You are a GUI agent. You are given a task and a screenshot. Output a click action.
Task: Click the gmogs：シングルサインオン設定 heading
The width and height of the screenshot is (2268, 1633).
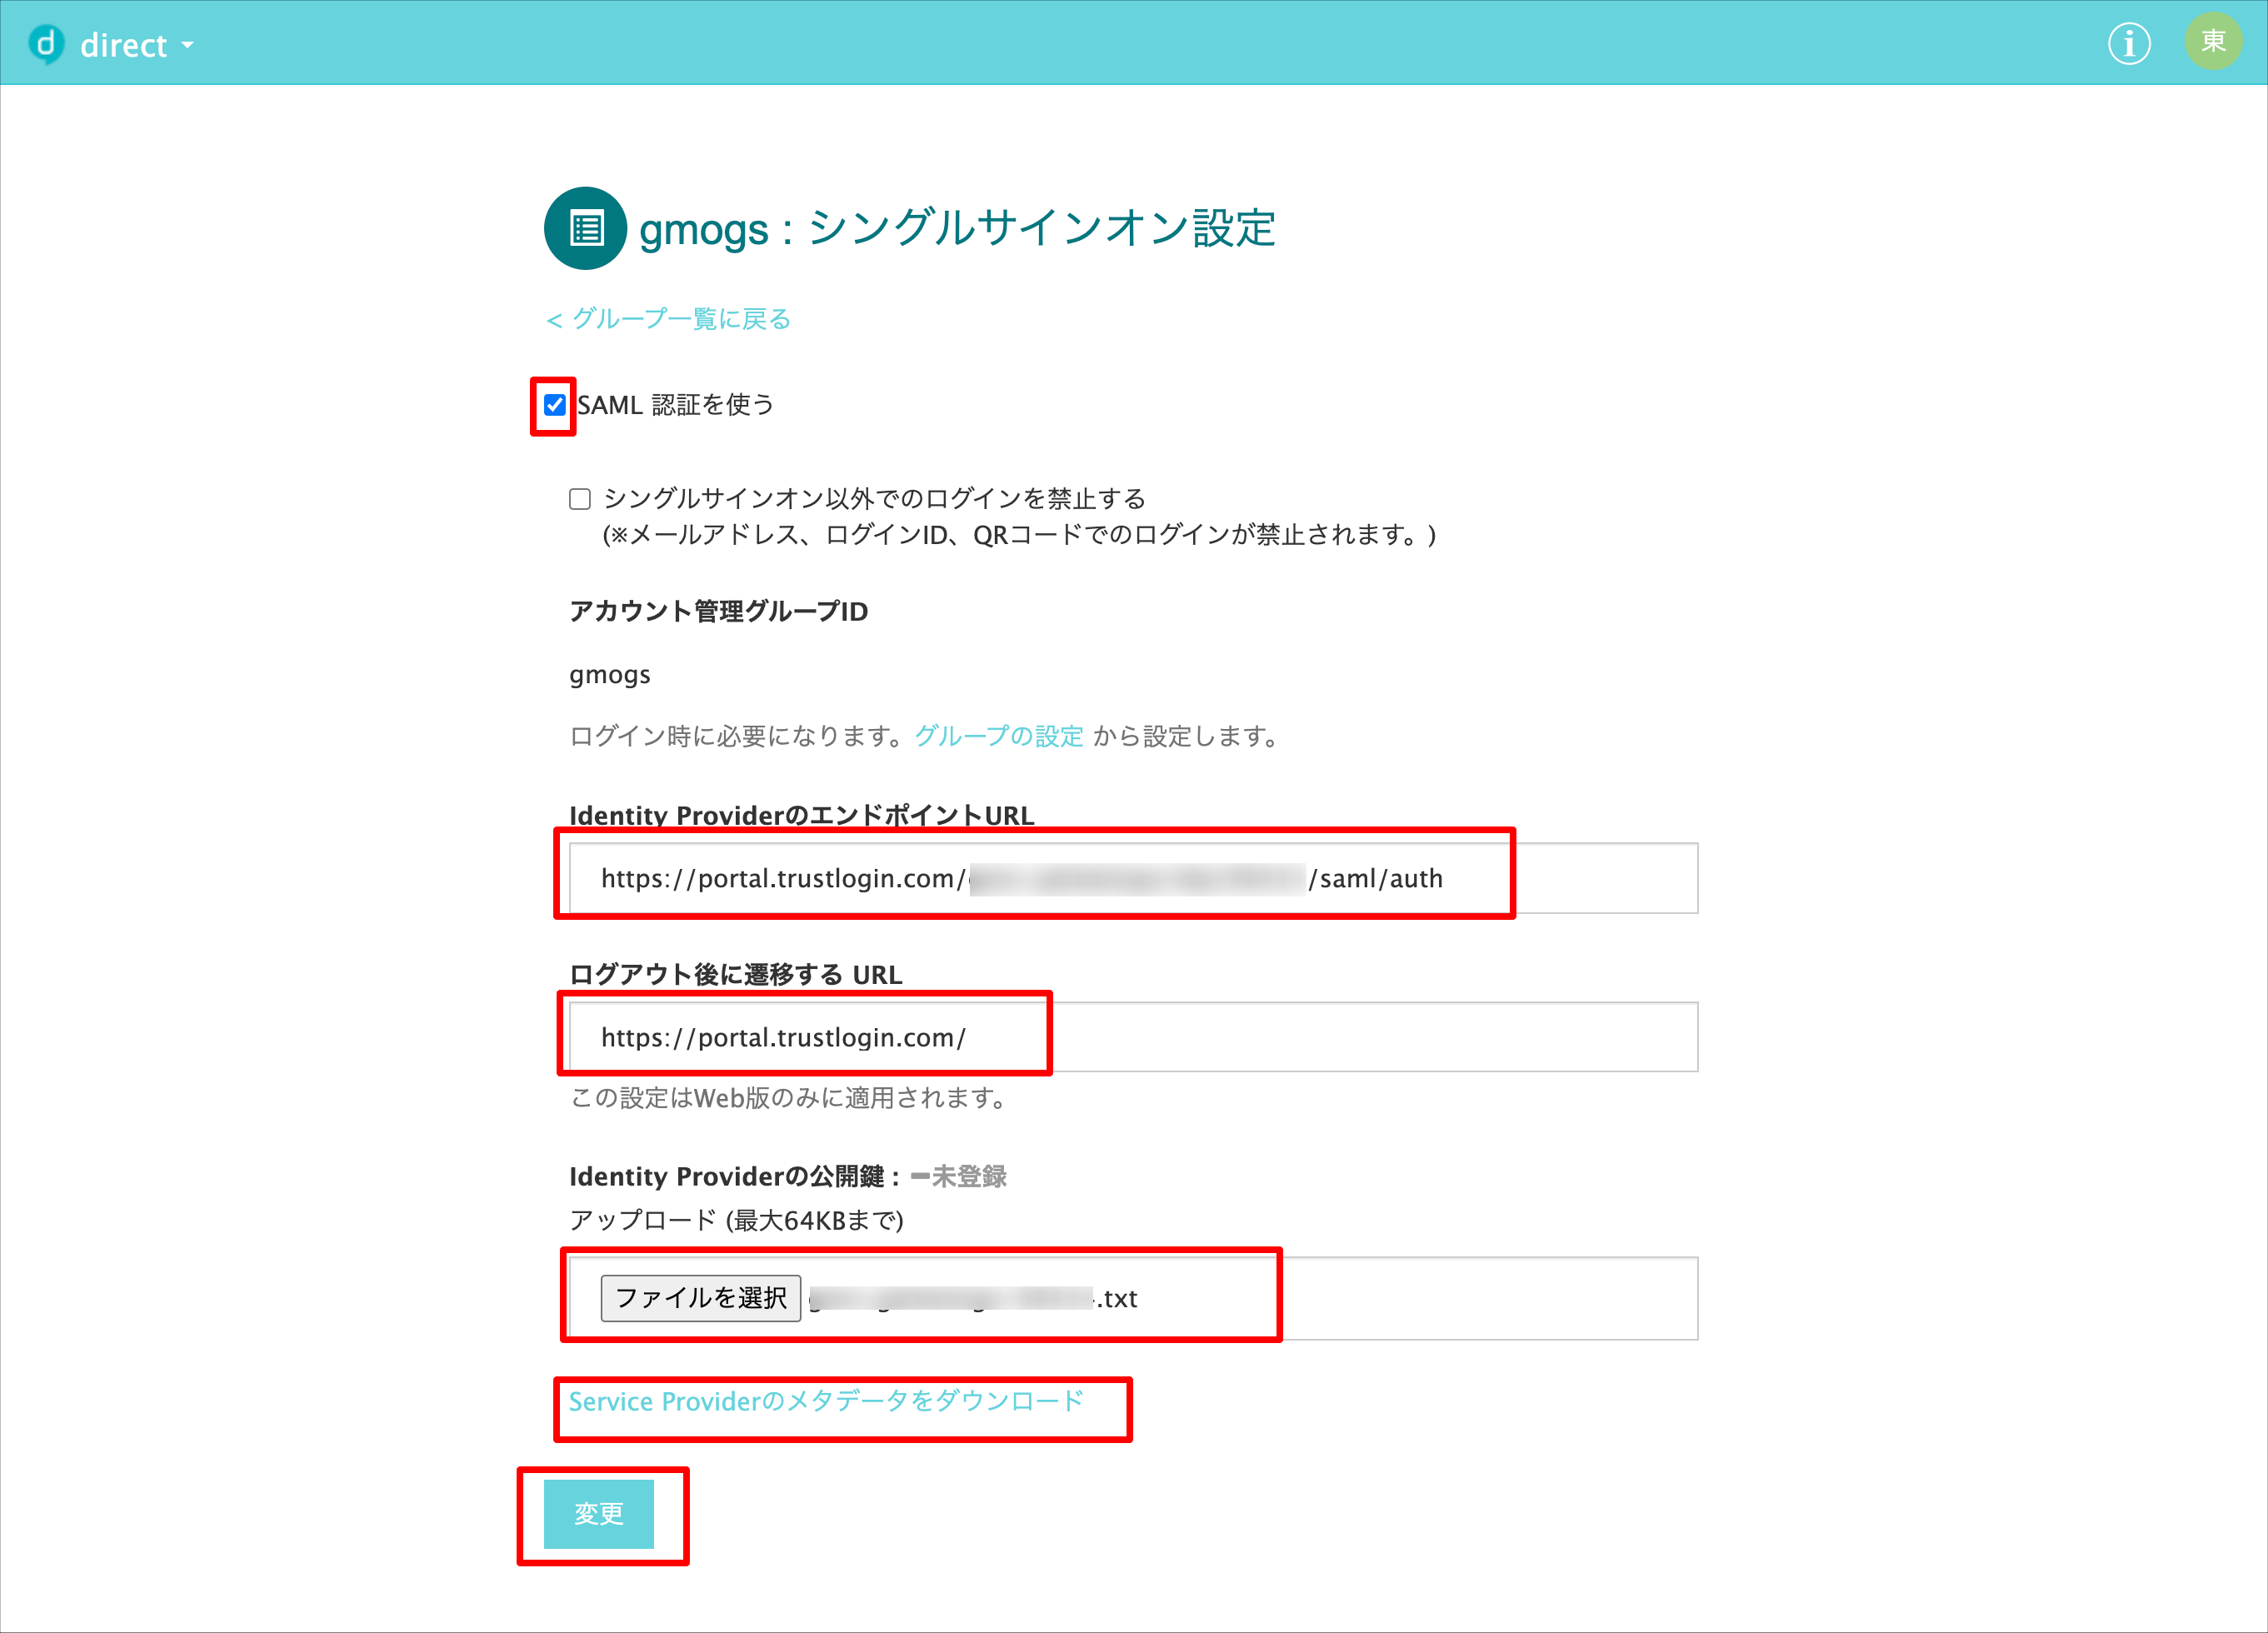point(957,228)
